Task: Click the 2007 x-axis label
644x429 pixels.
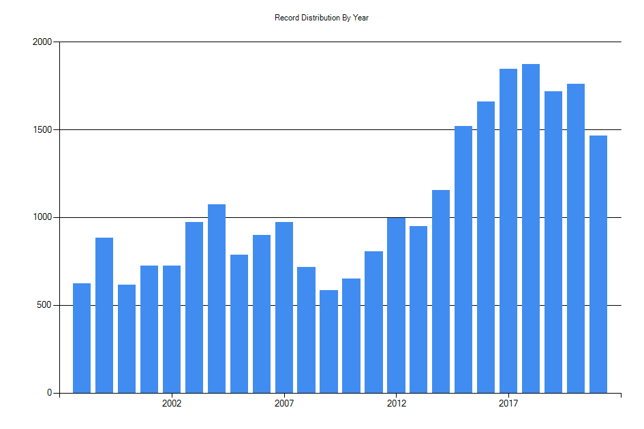Action: point(284,403)
